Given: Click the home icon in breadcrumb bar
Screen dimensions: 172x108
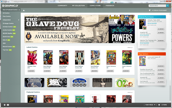Looking at the screenshot, I should click(x=24, y=10).
